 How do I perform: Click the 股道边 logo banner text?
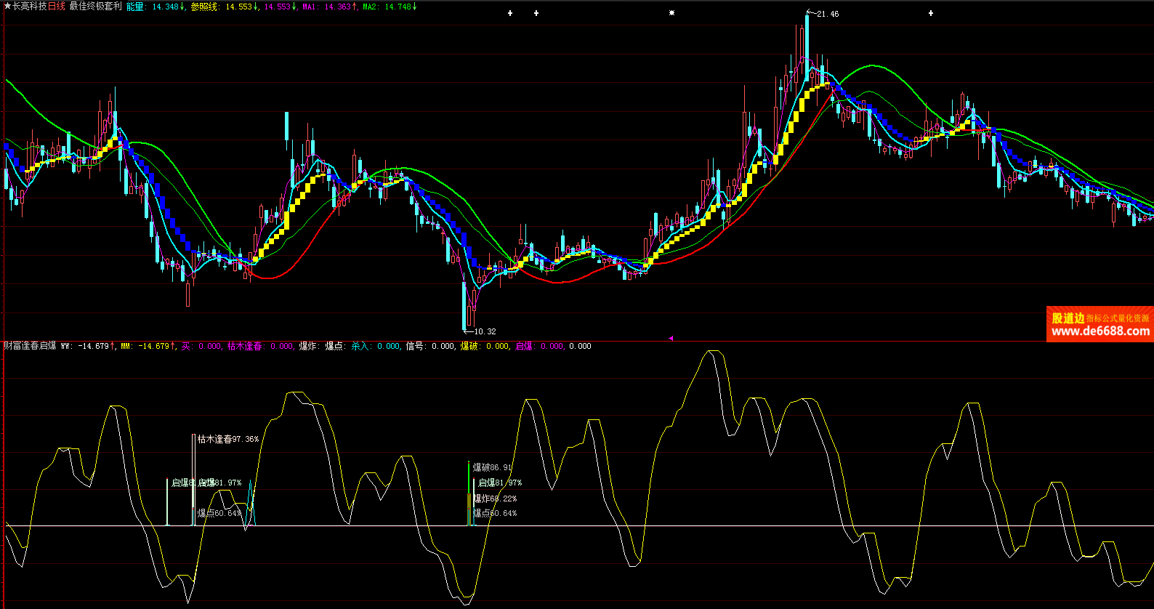1068,318
